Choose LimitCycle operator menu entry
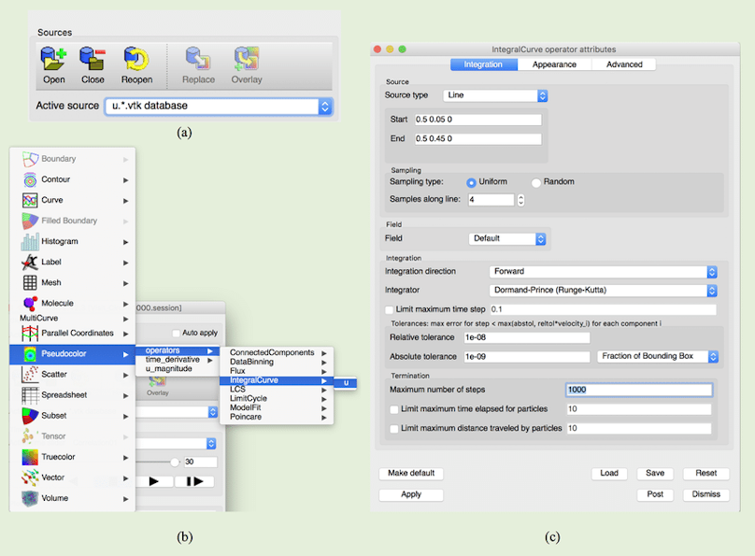Viewport: 755px width, 556px height. [x=276, y=399]
